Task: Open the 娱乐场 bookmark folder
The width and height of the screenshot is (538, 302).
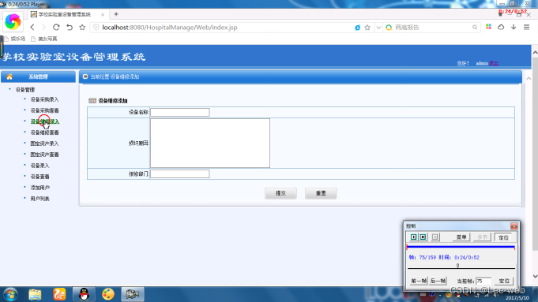Action: click(15, 39)
